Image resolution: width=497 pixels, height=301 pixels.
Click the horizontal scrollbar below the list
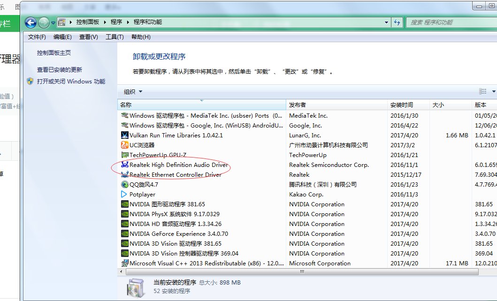point(305,271)
